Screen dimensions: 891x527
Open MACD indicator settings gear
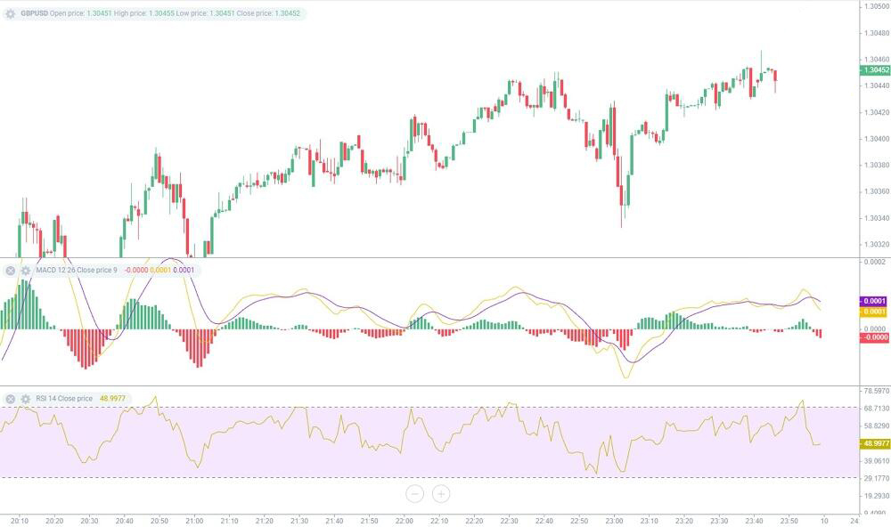pyautogui.click(x=26, y=271)
